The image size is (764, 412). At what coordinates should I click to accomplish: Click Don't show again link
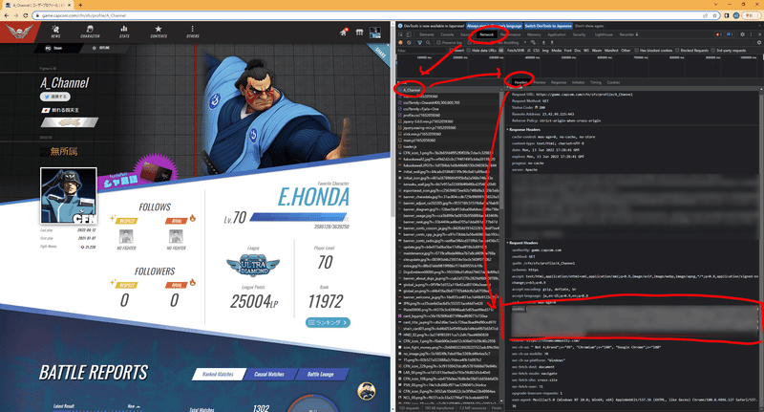(x=589, y=26)
